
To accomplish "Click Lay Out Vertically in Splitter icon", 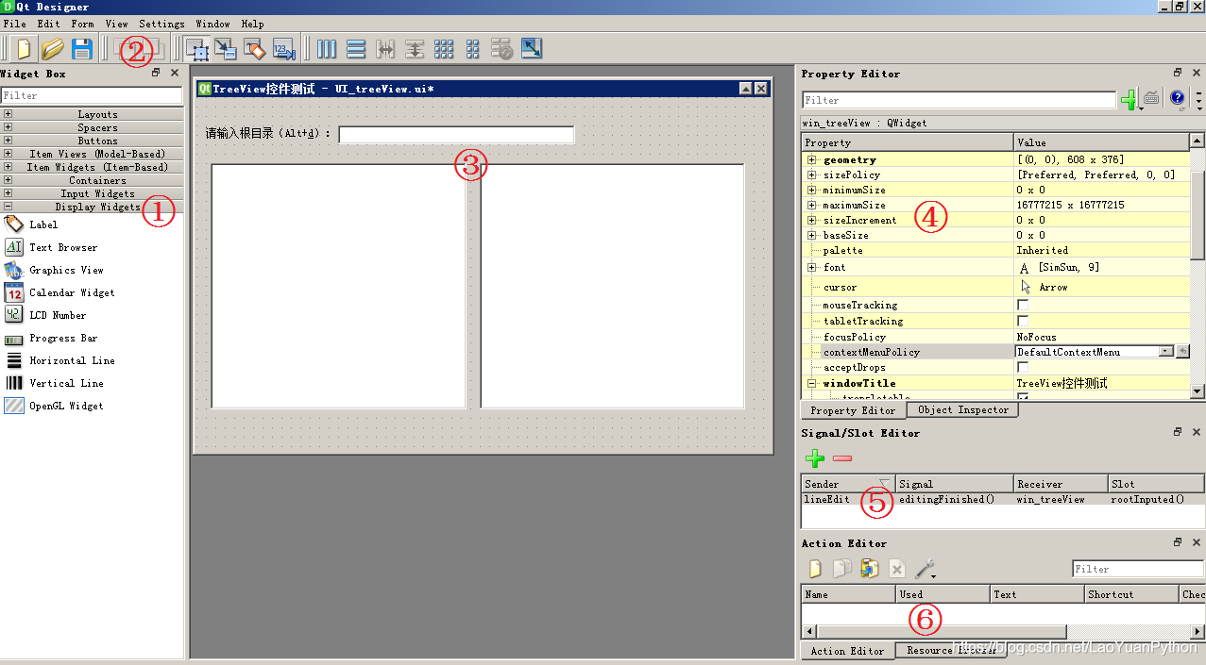I will [415, 48].
